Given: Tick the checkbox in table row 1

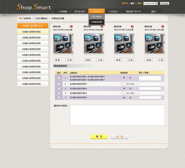Looking at the screenshot, I should pyautogui.click(x=59, y=78).
